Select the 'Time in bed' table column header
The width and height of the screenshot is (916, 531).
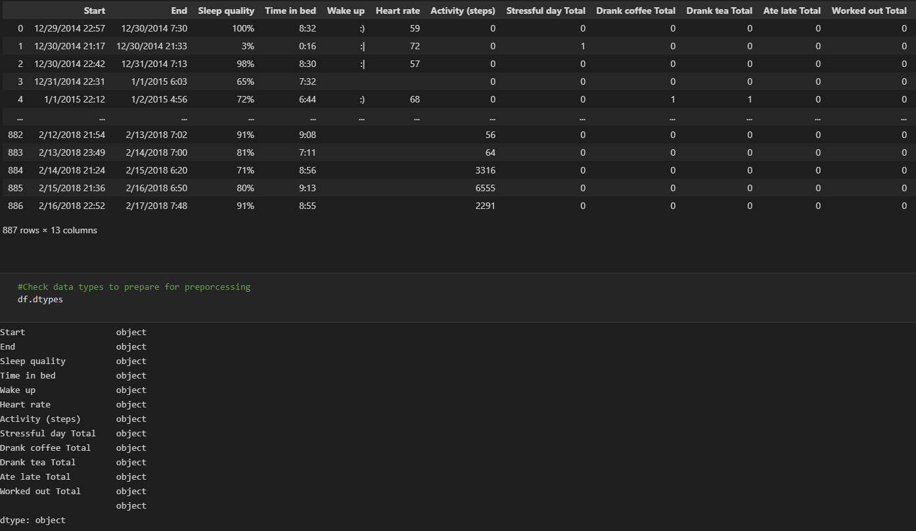pos(290,11)
